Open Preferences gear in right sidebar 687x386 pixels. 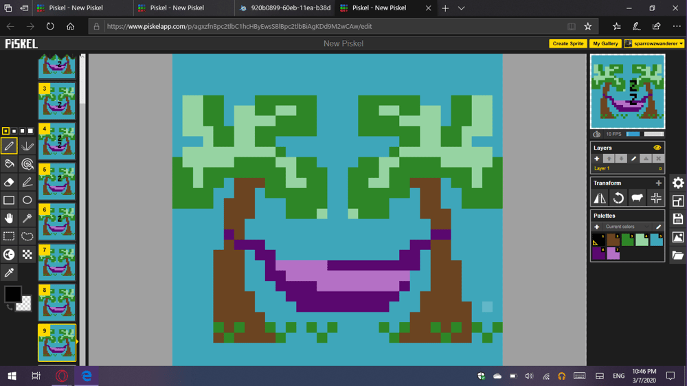point(678,183)
